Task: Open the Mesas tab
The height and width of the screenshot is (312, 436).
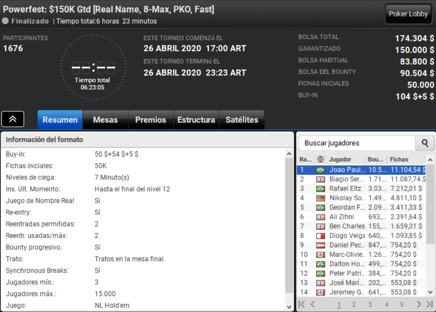Action: [105, 120]
